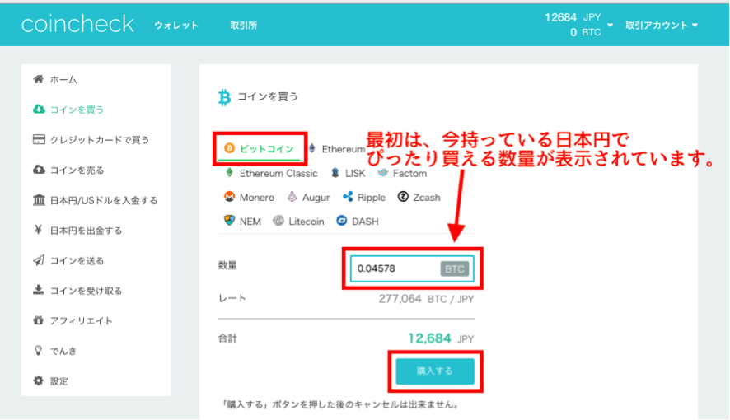Click the coincheck logo
Screen dimensions: 730x420
click(77, 24)
